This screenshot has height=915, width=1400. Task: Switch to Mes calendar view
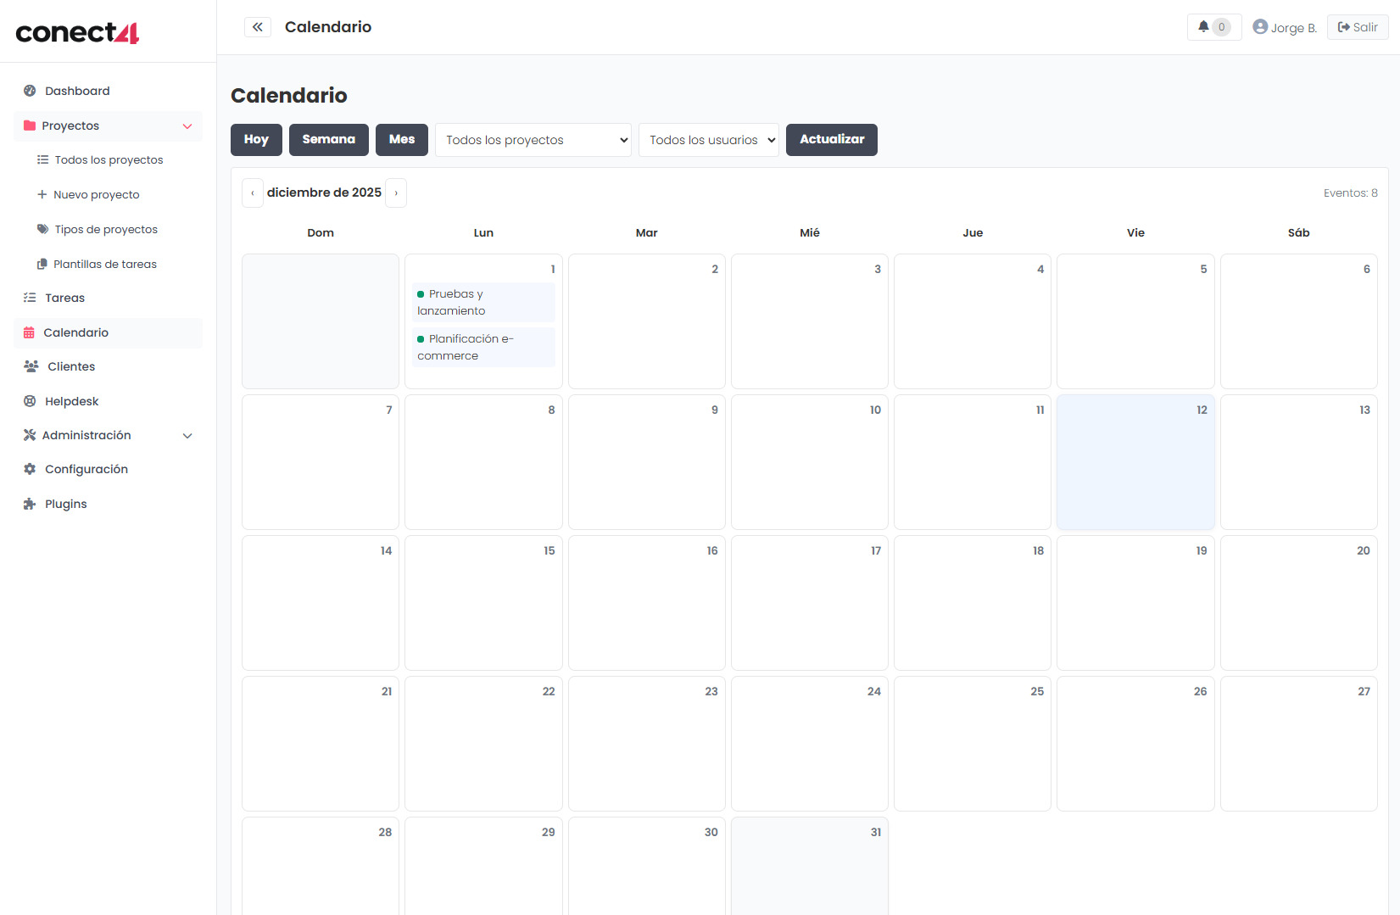click(x=402, y=140)
